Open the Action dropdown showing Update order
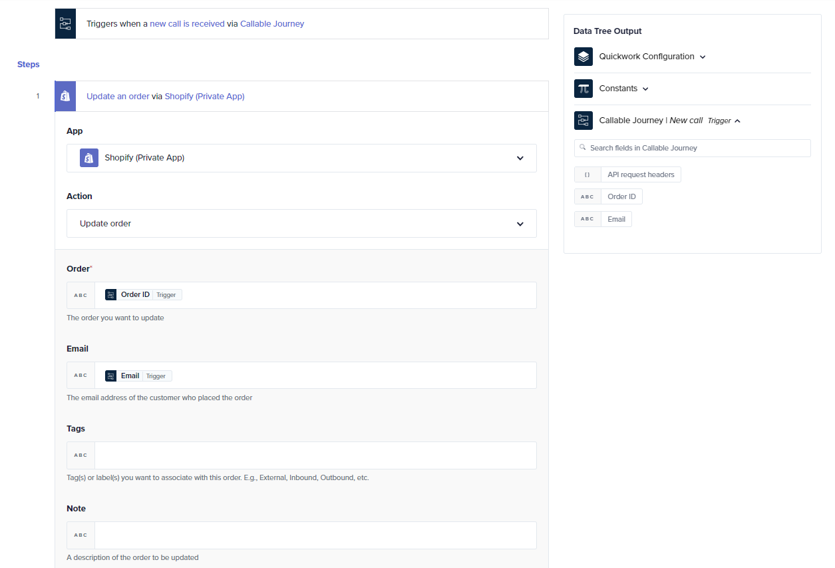835x568 pixels. (x=301, y=223)
